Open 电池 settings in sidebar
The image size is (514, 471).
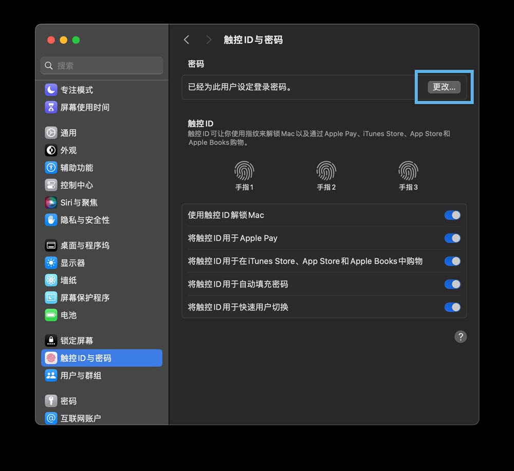tap(68, 315)
